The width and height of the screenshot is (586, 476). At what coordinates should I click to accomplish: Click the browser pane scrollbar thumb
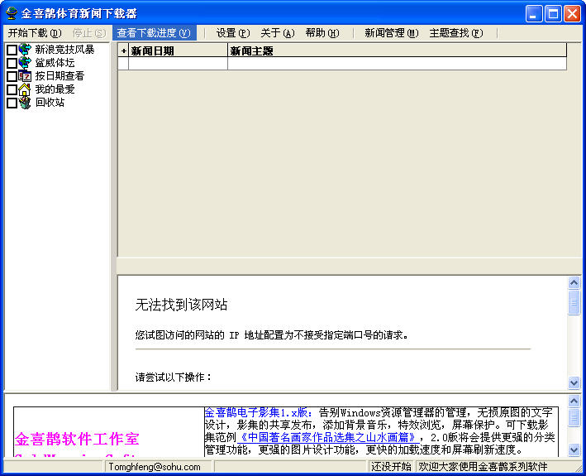574,302
